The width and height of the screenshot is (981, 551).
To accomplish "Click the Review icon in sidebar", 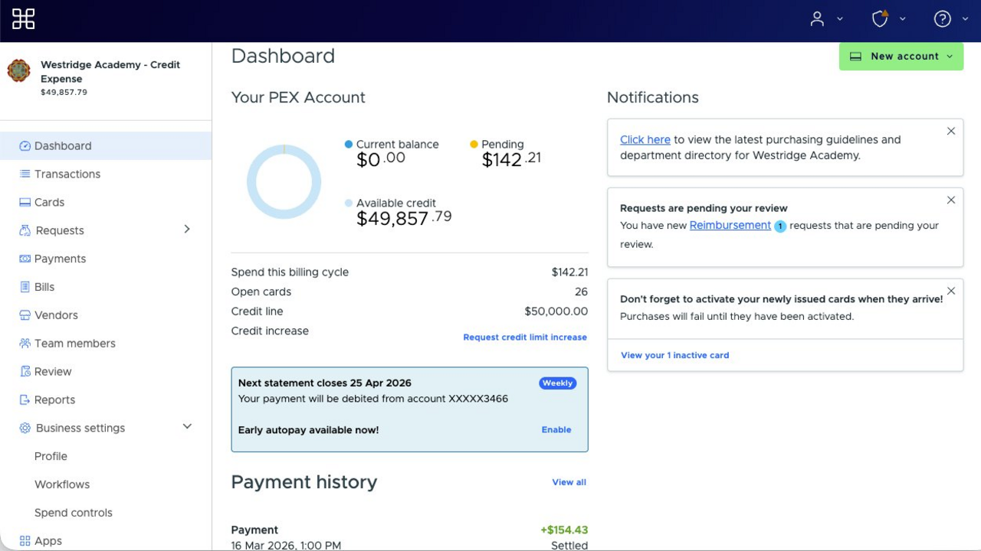I will 25,372.
